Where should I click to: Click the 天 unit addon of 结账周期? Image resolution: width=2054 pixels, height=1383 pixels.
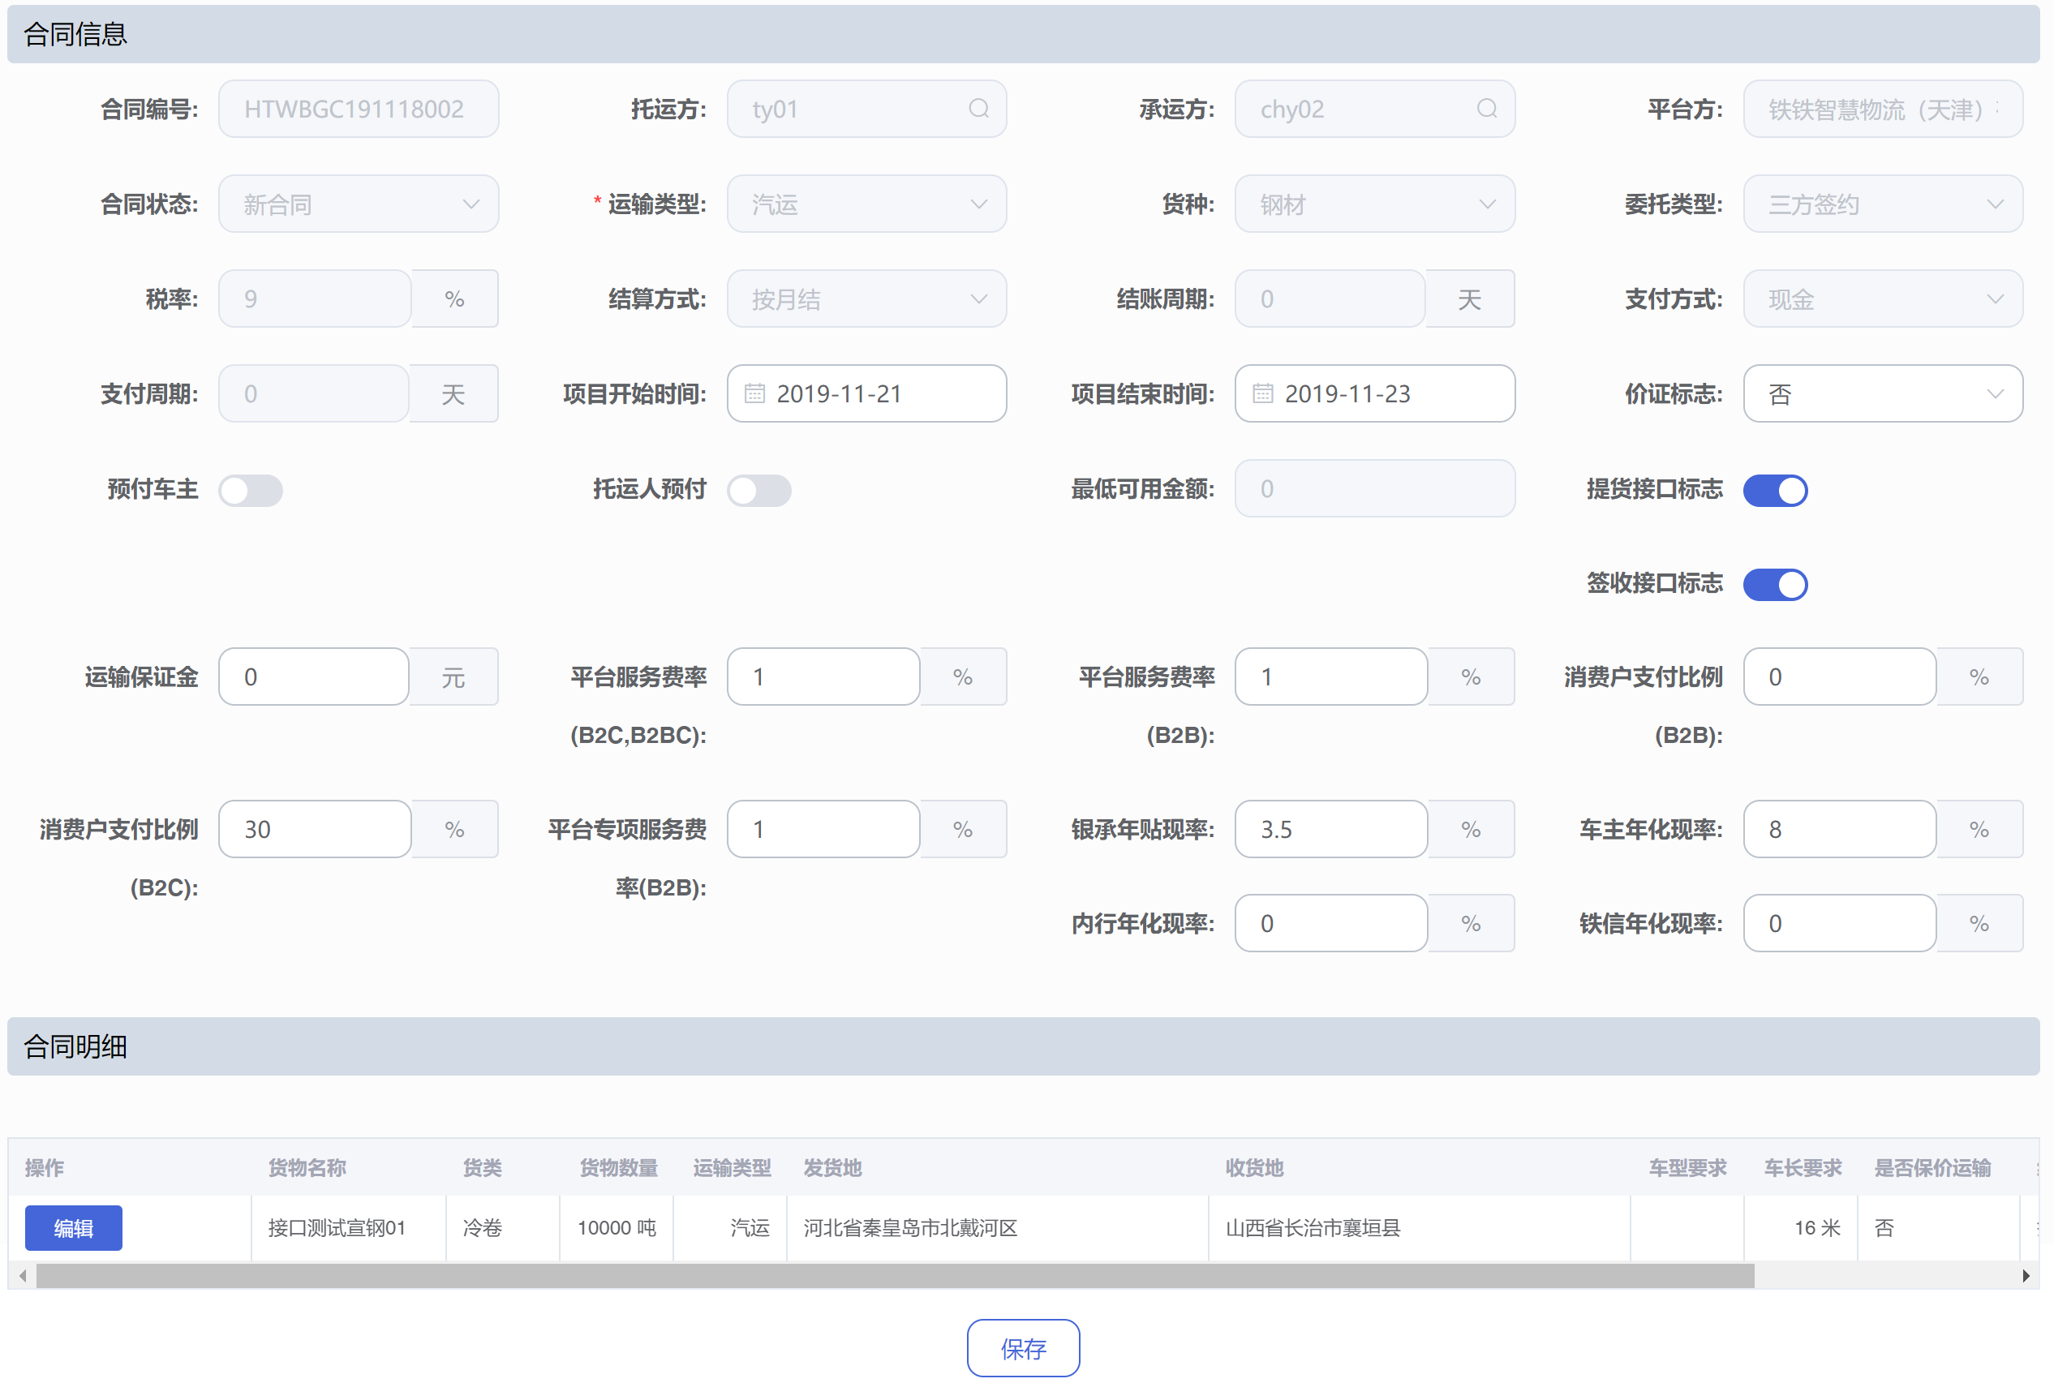(x=1470, y=299)
